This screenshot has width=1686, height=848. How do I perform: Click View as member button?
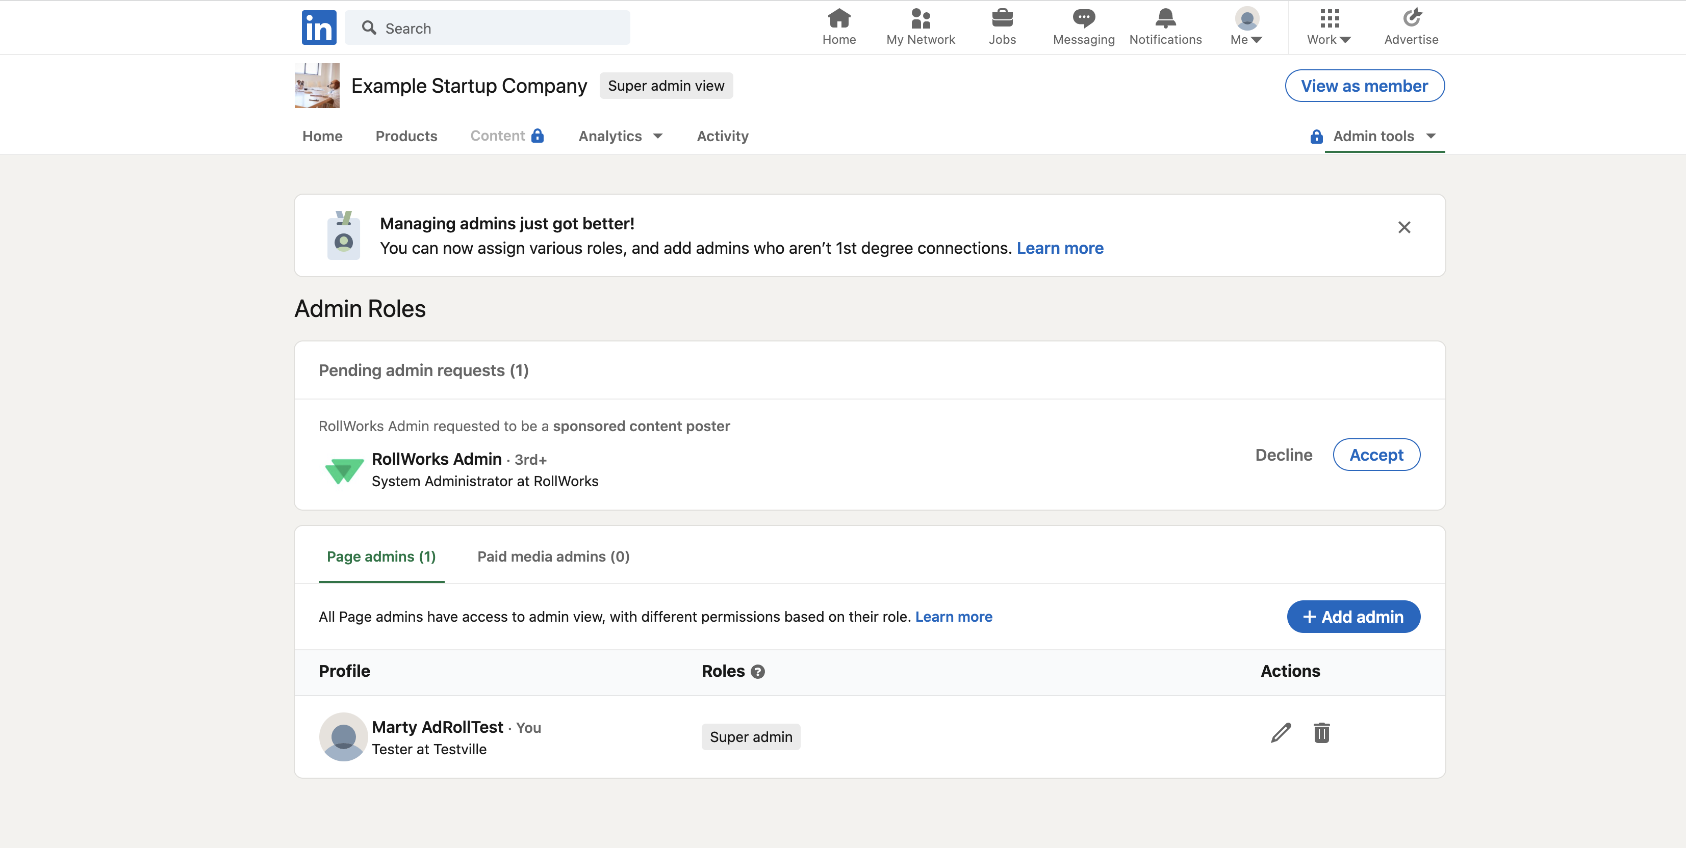[1364, 86]
